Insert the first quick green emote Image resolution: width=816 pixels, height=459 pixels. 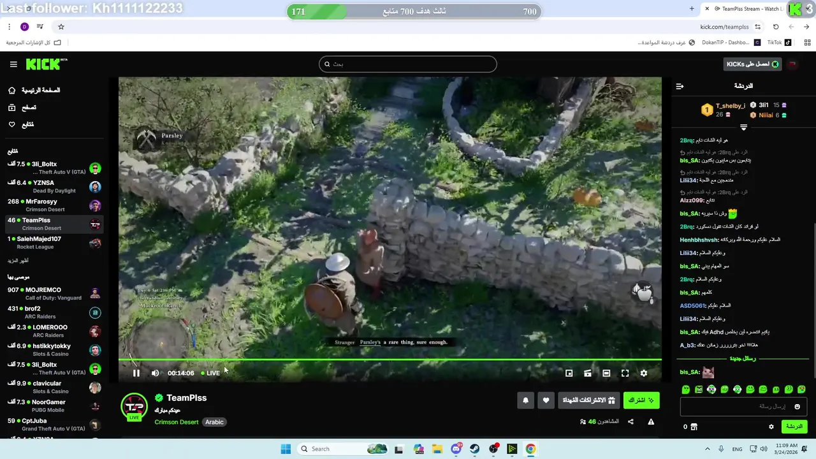coord(686,390)
